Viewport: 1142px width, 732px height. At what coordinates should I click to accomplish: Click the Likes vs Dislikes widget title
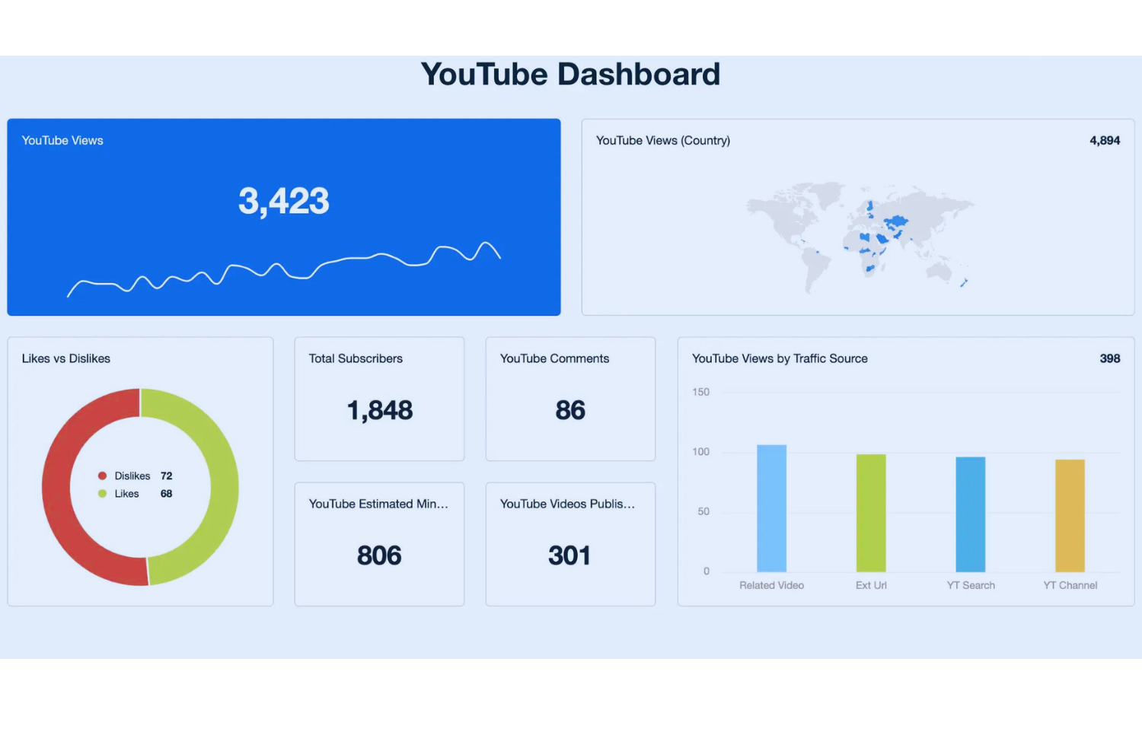66,358
